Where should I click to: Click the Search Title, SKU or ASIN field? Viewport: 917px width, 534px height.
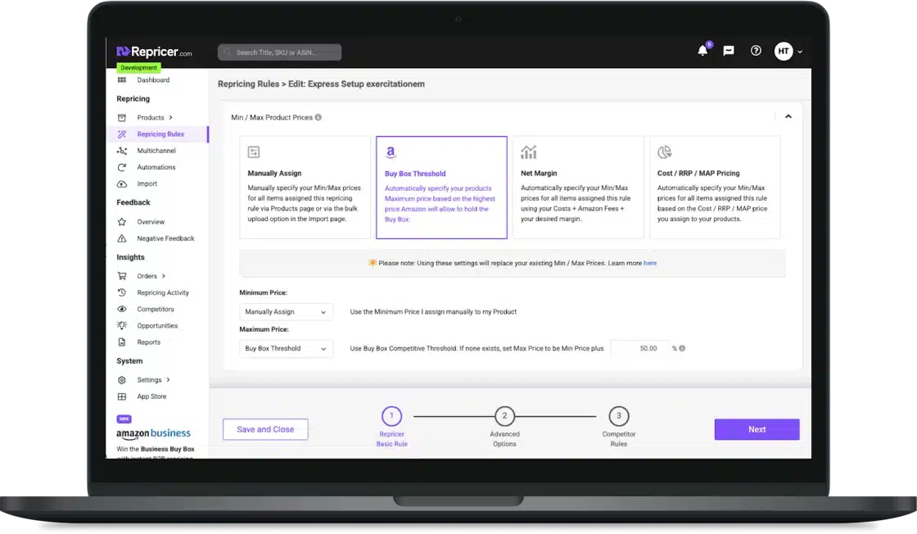[x=279, y=52]
